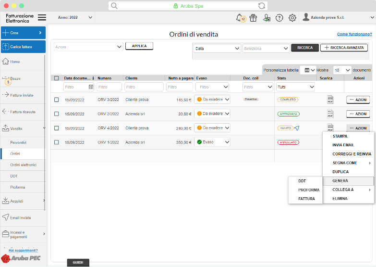Toggle the select-all checkbox in table header

coord(56,78)
